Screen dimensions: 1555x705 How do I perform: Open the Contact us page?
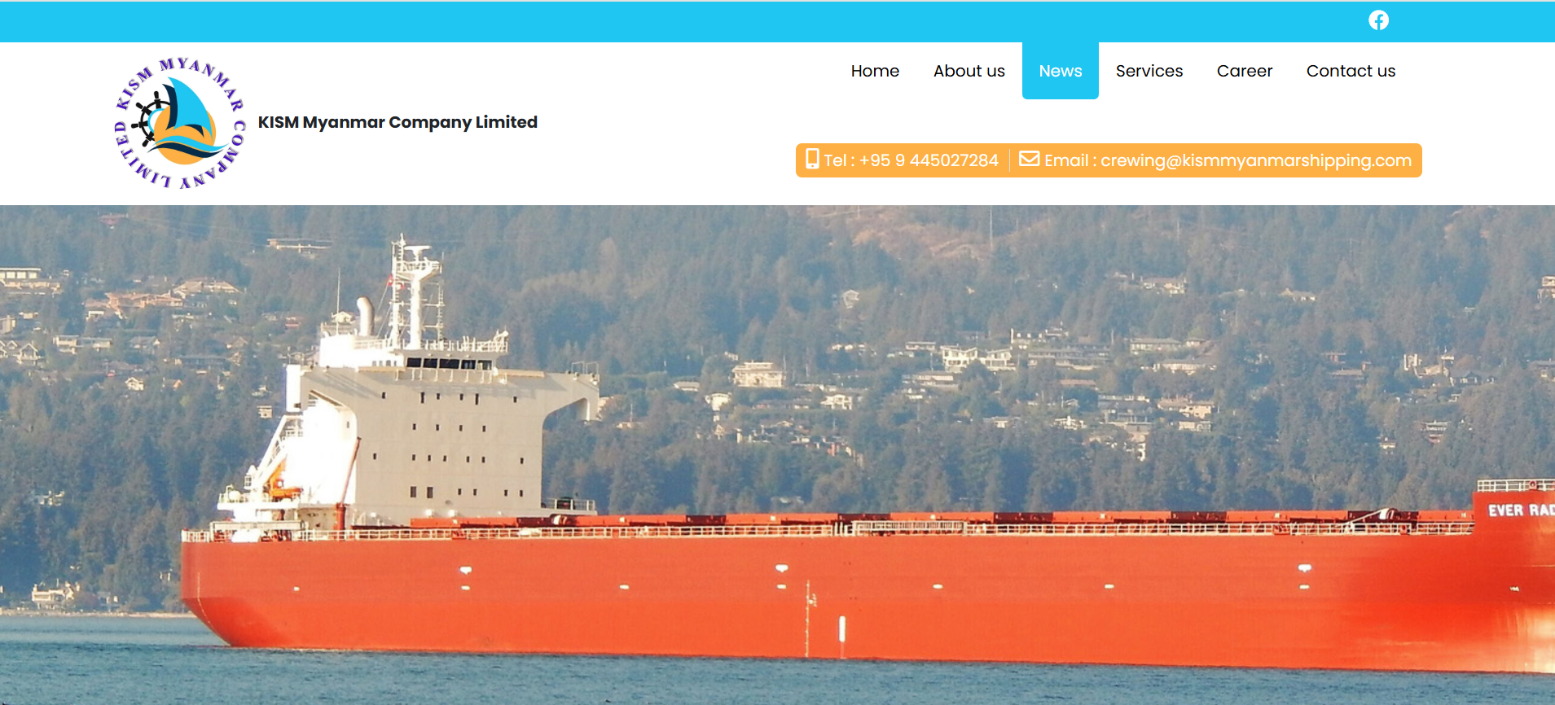1351,71
